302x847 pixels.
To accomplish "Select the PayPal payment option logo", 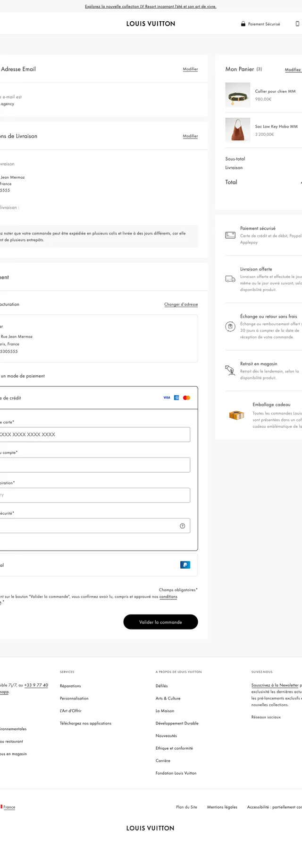I will coord(185,565).
